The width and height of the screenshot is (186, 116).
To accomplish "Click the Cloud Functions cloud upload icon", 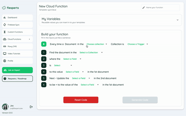I will click(5, 39).
